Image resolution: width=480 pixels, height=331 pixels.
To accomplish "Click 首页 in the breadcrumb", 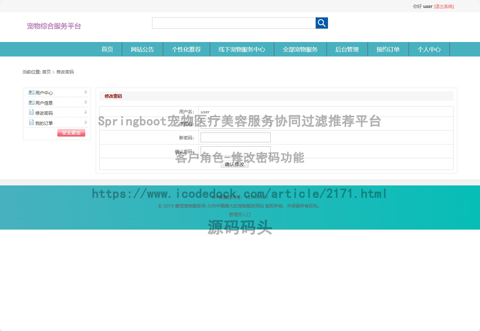I will [46, 72].
